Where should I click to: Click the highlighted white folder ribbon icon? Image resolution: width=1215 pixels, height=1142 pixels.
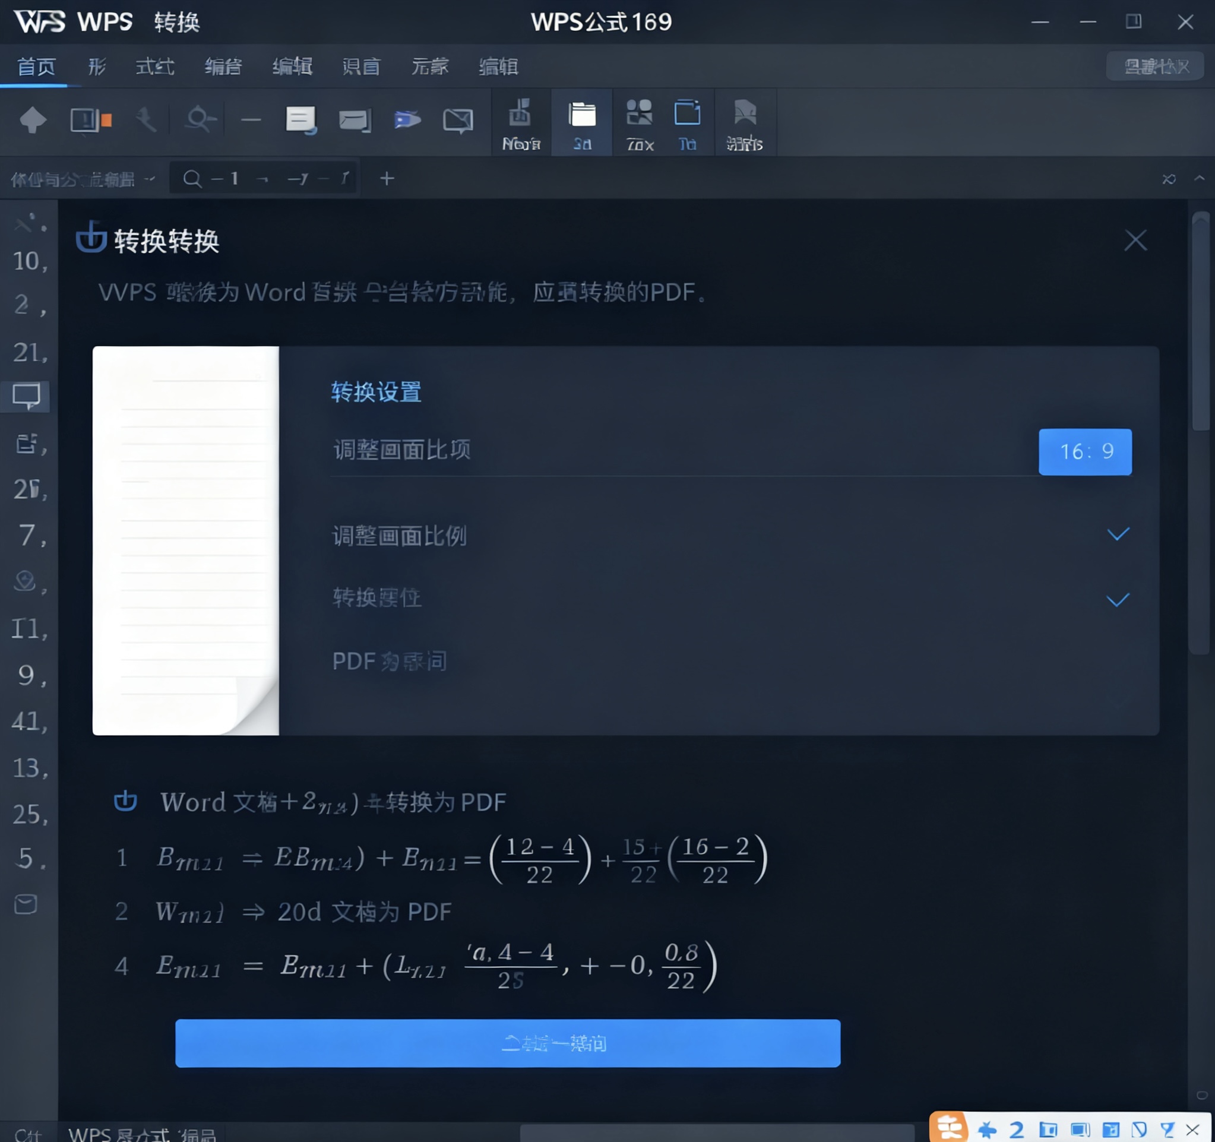click(581, 115)
